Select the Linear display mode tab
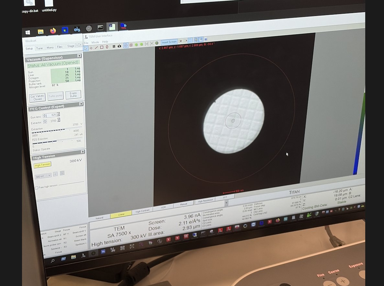Viewport: 384px width, 286px height. (x=121, y=214)
